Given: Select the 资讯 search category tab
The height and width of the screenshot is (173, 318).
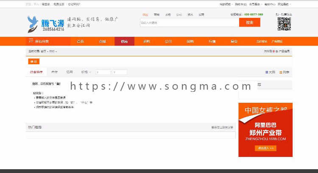Looking at the screenshot, I should [x=190, y=15].
